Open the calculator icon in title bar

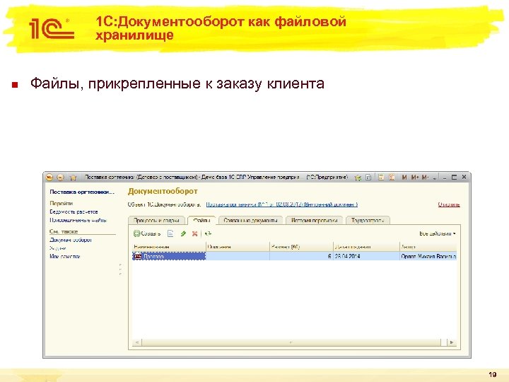click(381, 178)
